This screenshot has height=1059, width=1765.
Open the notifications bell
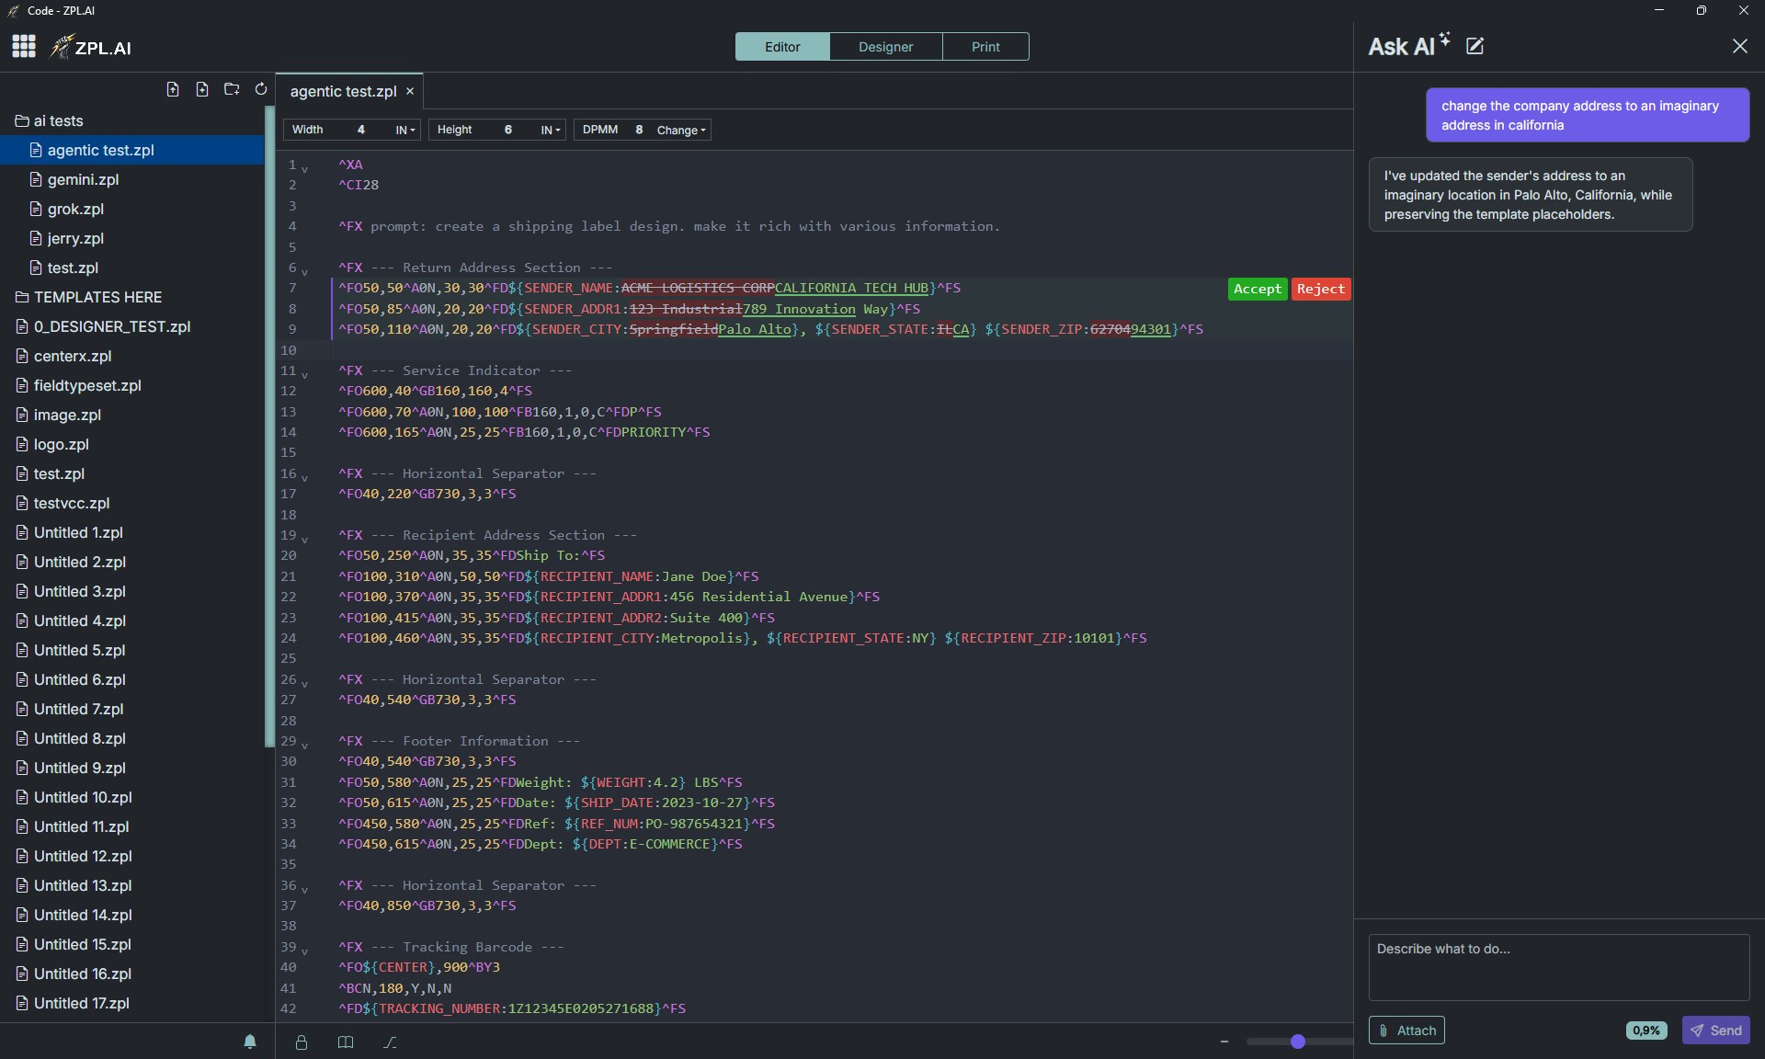250,1042
